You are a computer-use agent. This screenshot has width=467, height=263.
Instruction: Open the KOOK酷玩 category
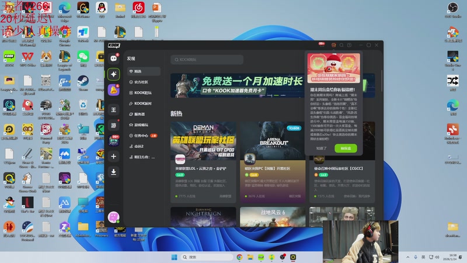click(144, 93)
